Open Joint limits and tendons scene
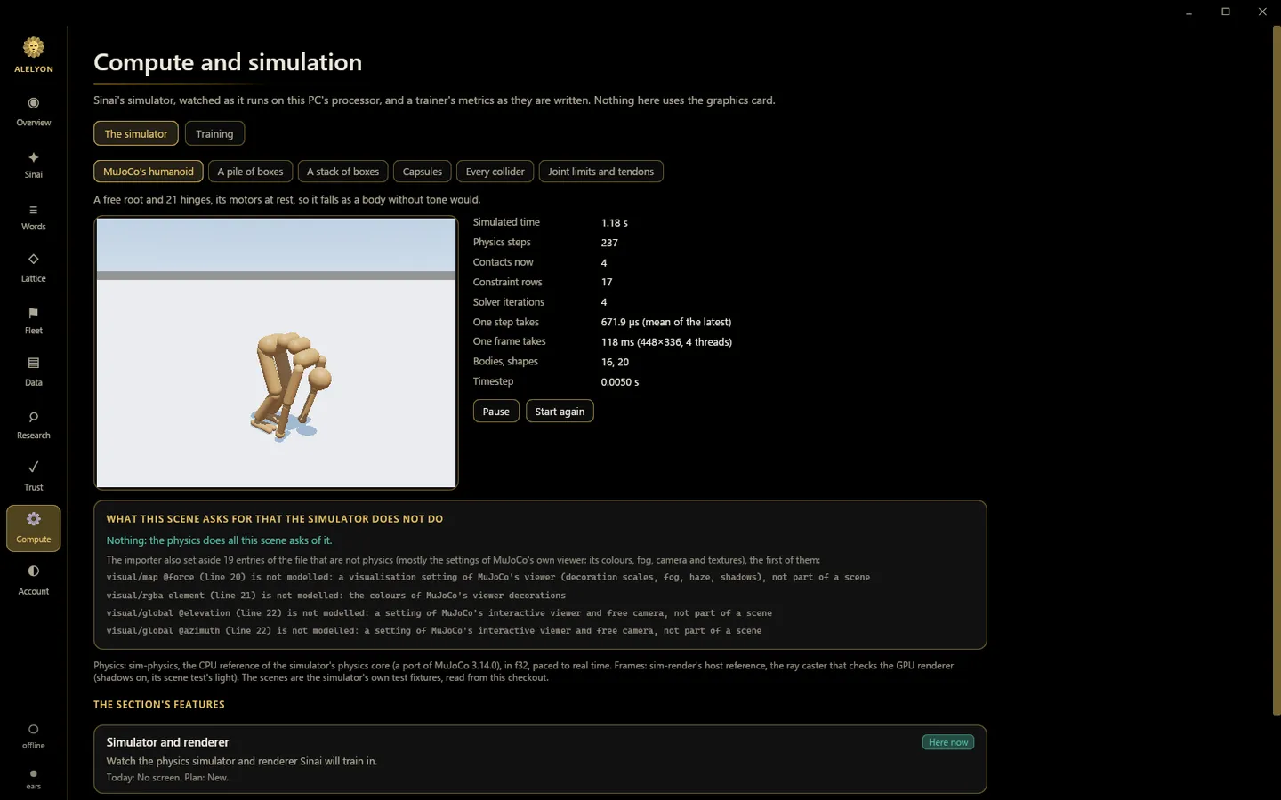 click(x=600, y=172)
